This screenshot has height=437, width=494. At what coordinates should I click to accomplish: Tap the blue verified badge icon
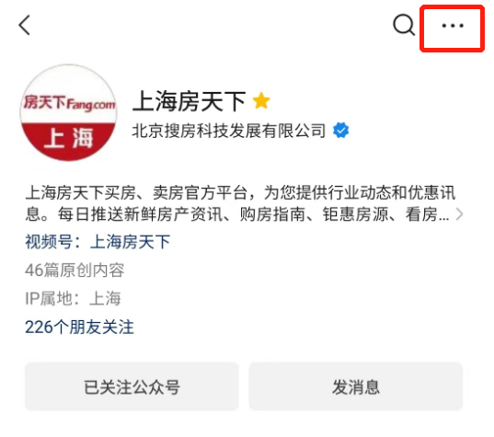tap(340, 130)
